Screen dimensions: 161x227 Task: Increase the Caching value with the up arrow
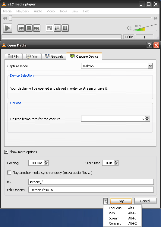46,162
